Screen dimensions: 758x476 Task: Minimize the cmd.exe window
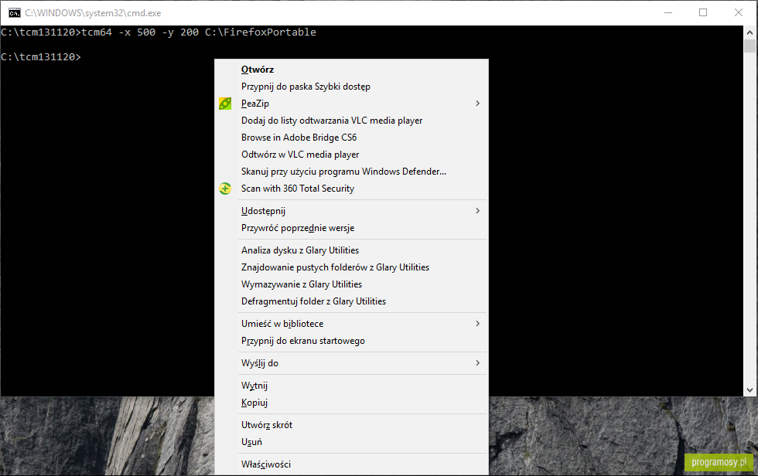pos(668,12)
